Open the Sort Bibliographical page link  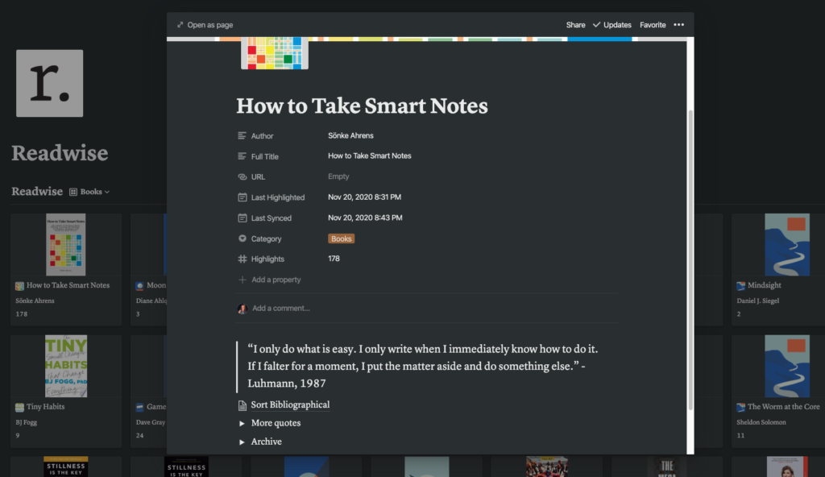[290, 404]
